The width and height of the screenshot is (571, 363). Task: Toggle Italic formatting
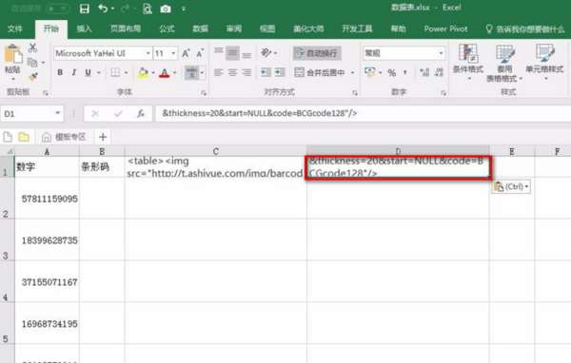point(74,73)
